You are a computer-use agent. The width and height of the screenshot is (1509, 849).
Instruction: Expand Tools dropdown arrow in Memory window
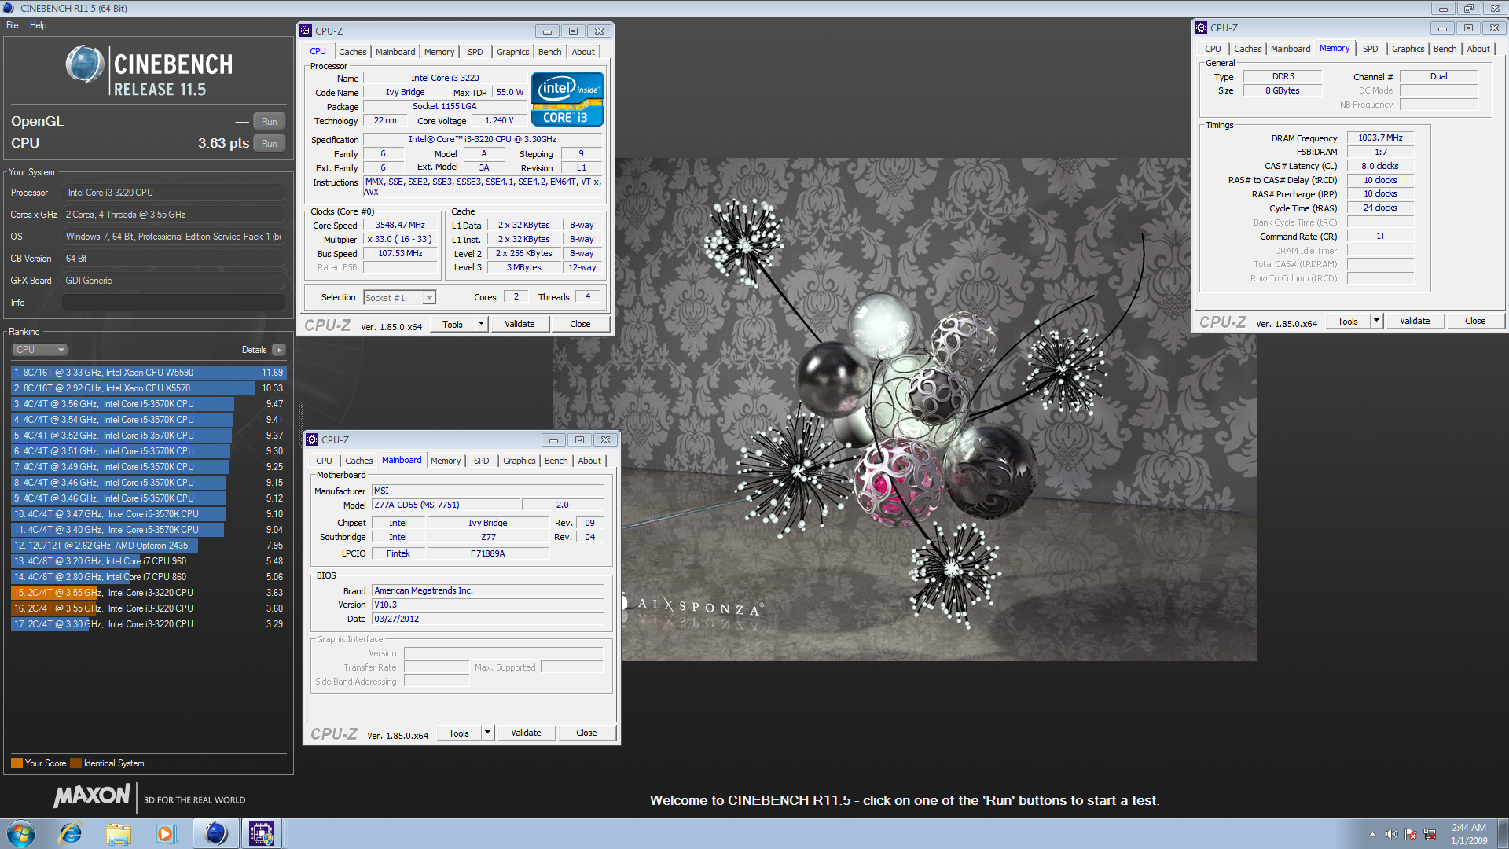click(x=1377, y=321)
